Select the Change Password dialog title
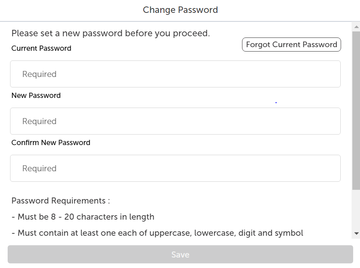360x268 pixels. [180, 10]
